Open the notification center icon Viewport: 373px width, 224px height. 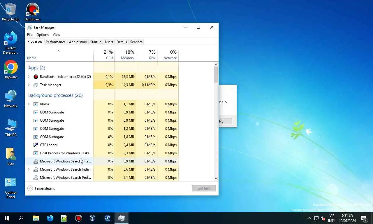[x=364, y=218]
